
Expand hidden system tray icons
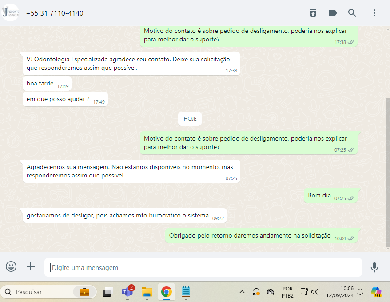point(242,292)
